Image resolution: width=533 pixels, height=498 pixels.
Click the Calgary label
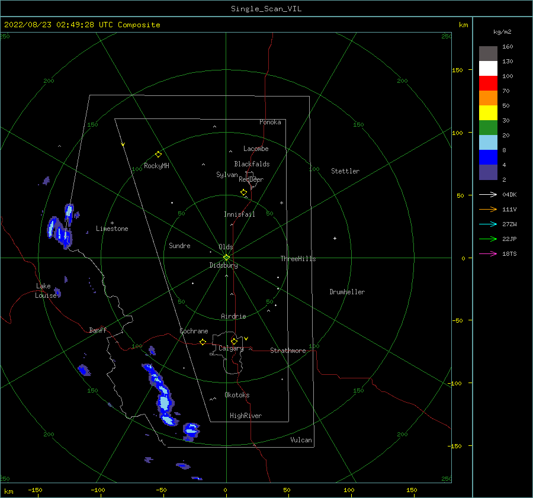point(231,348)
